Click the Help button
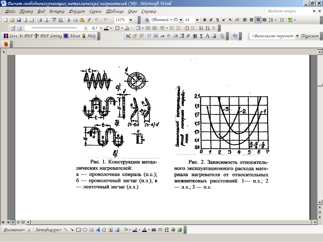Screen dimensions: 323x242 tap(89, 36)
